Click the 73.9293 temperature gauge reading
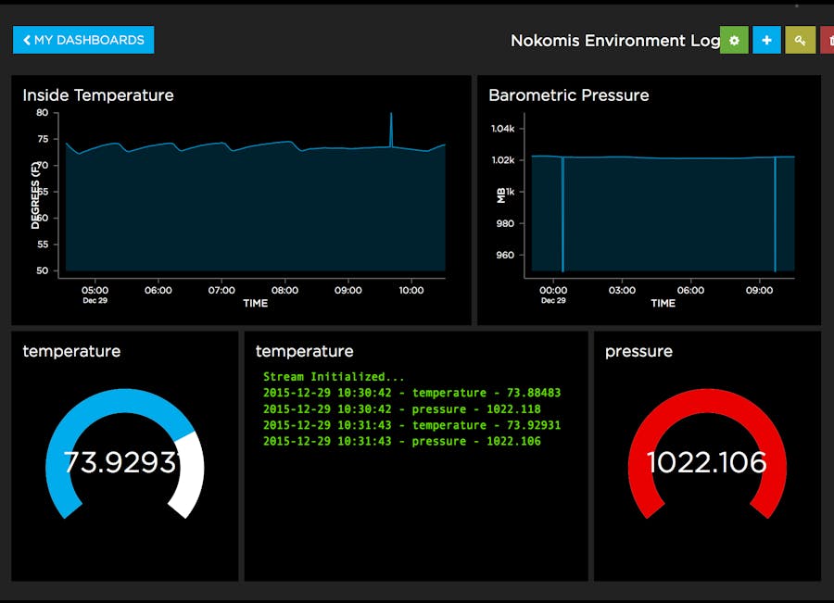This screenshot has width=834, height=603. pyautogui.click(x=120, y=462)
